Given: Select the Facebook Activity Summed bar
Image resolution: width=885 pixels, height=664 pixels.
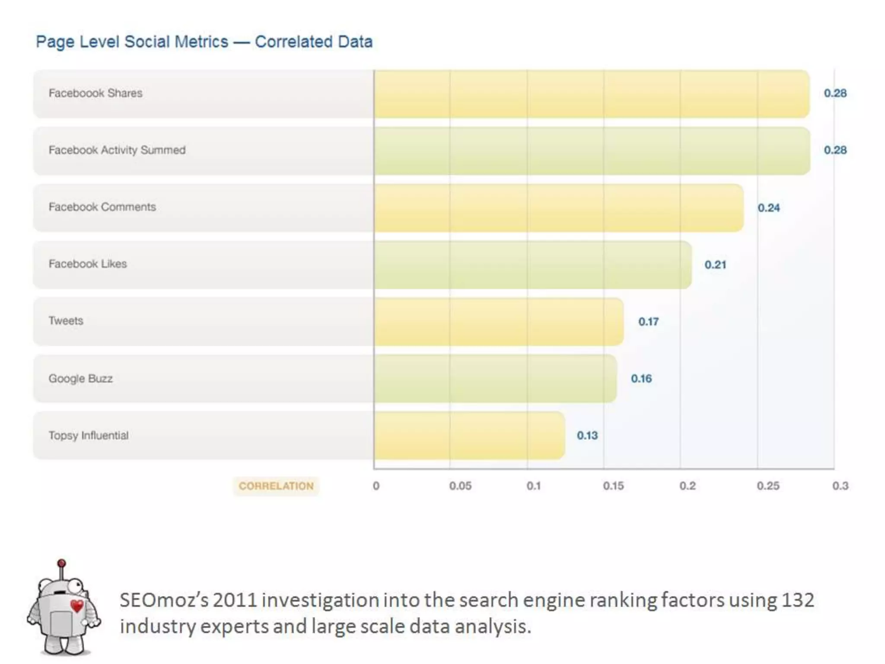Looking at the screenshot, I should 591,151.
